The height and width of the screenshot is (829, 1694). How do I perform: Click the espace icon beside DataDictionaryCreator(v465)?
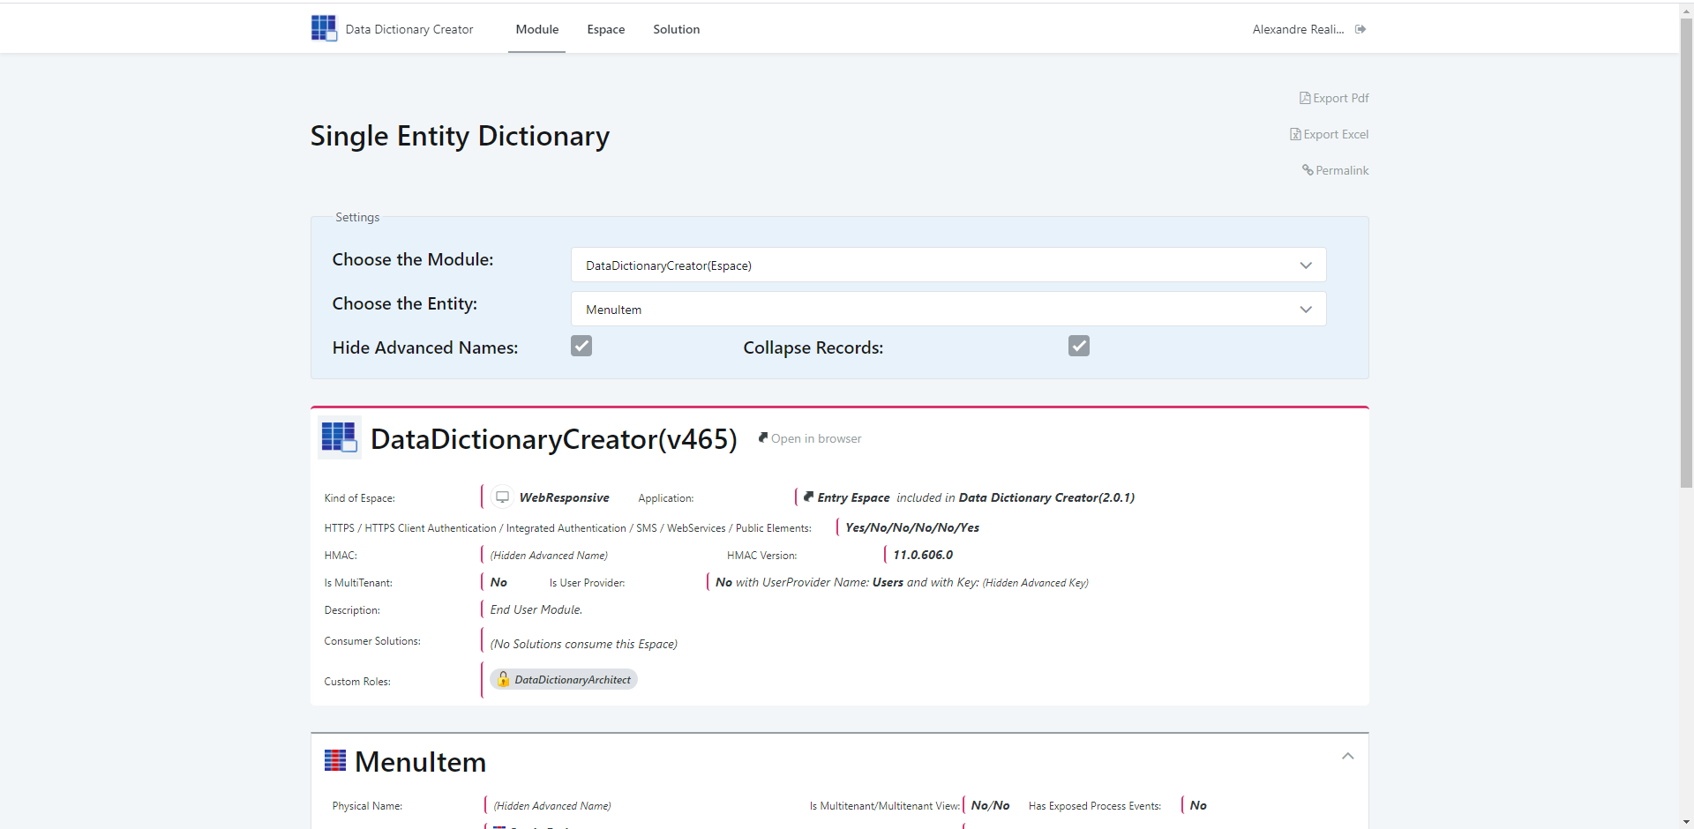point(339,437)
